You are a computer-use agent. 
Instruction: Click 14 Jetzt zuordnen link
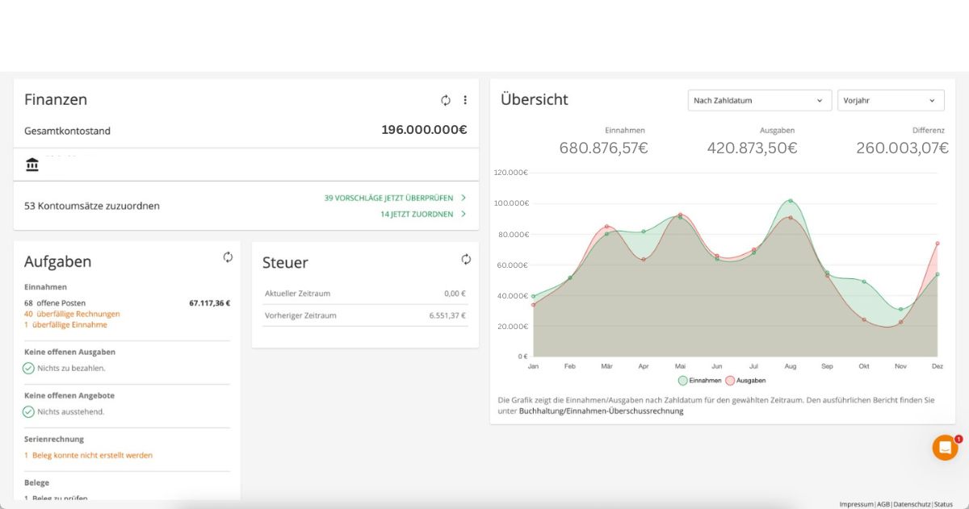point(417,215)
